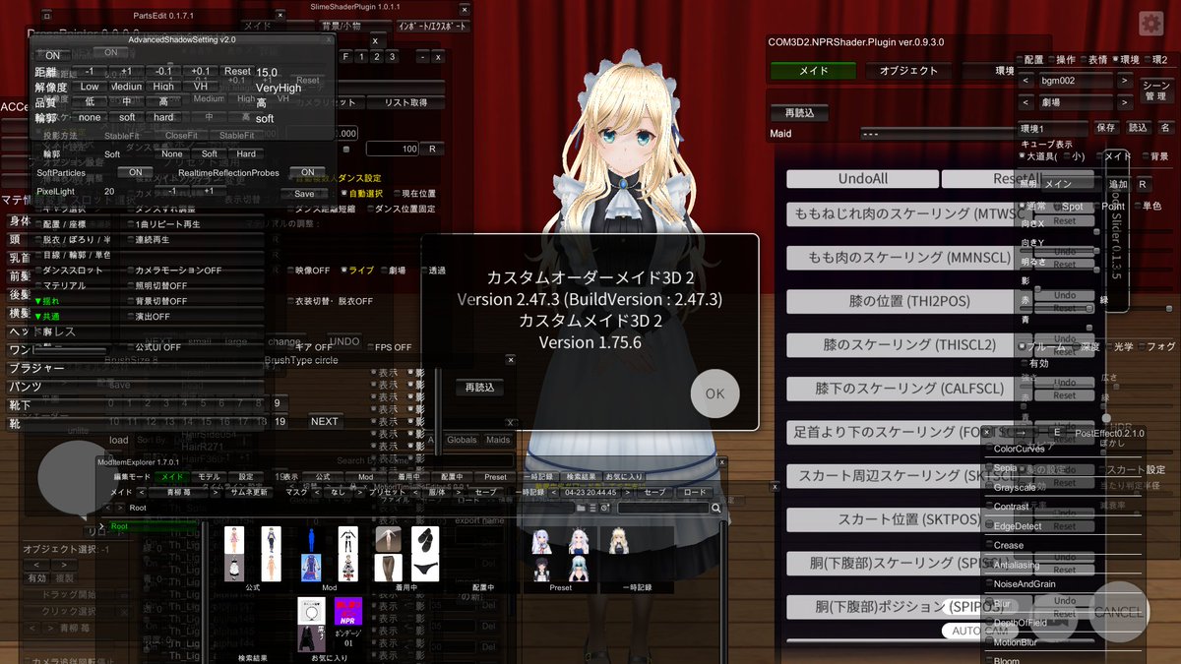
Task: Click the 再読込 button below version dialog
Action: [x=479, y=388]
